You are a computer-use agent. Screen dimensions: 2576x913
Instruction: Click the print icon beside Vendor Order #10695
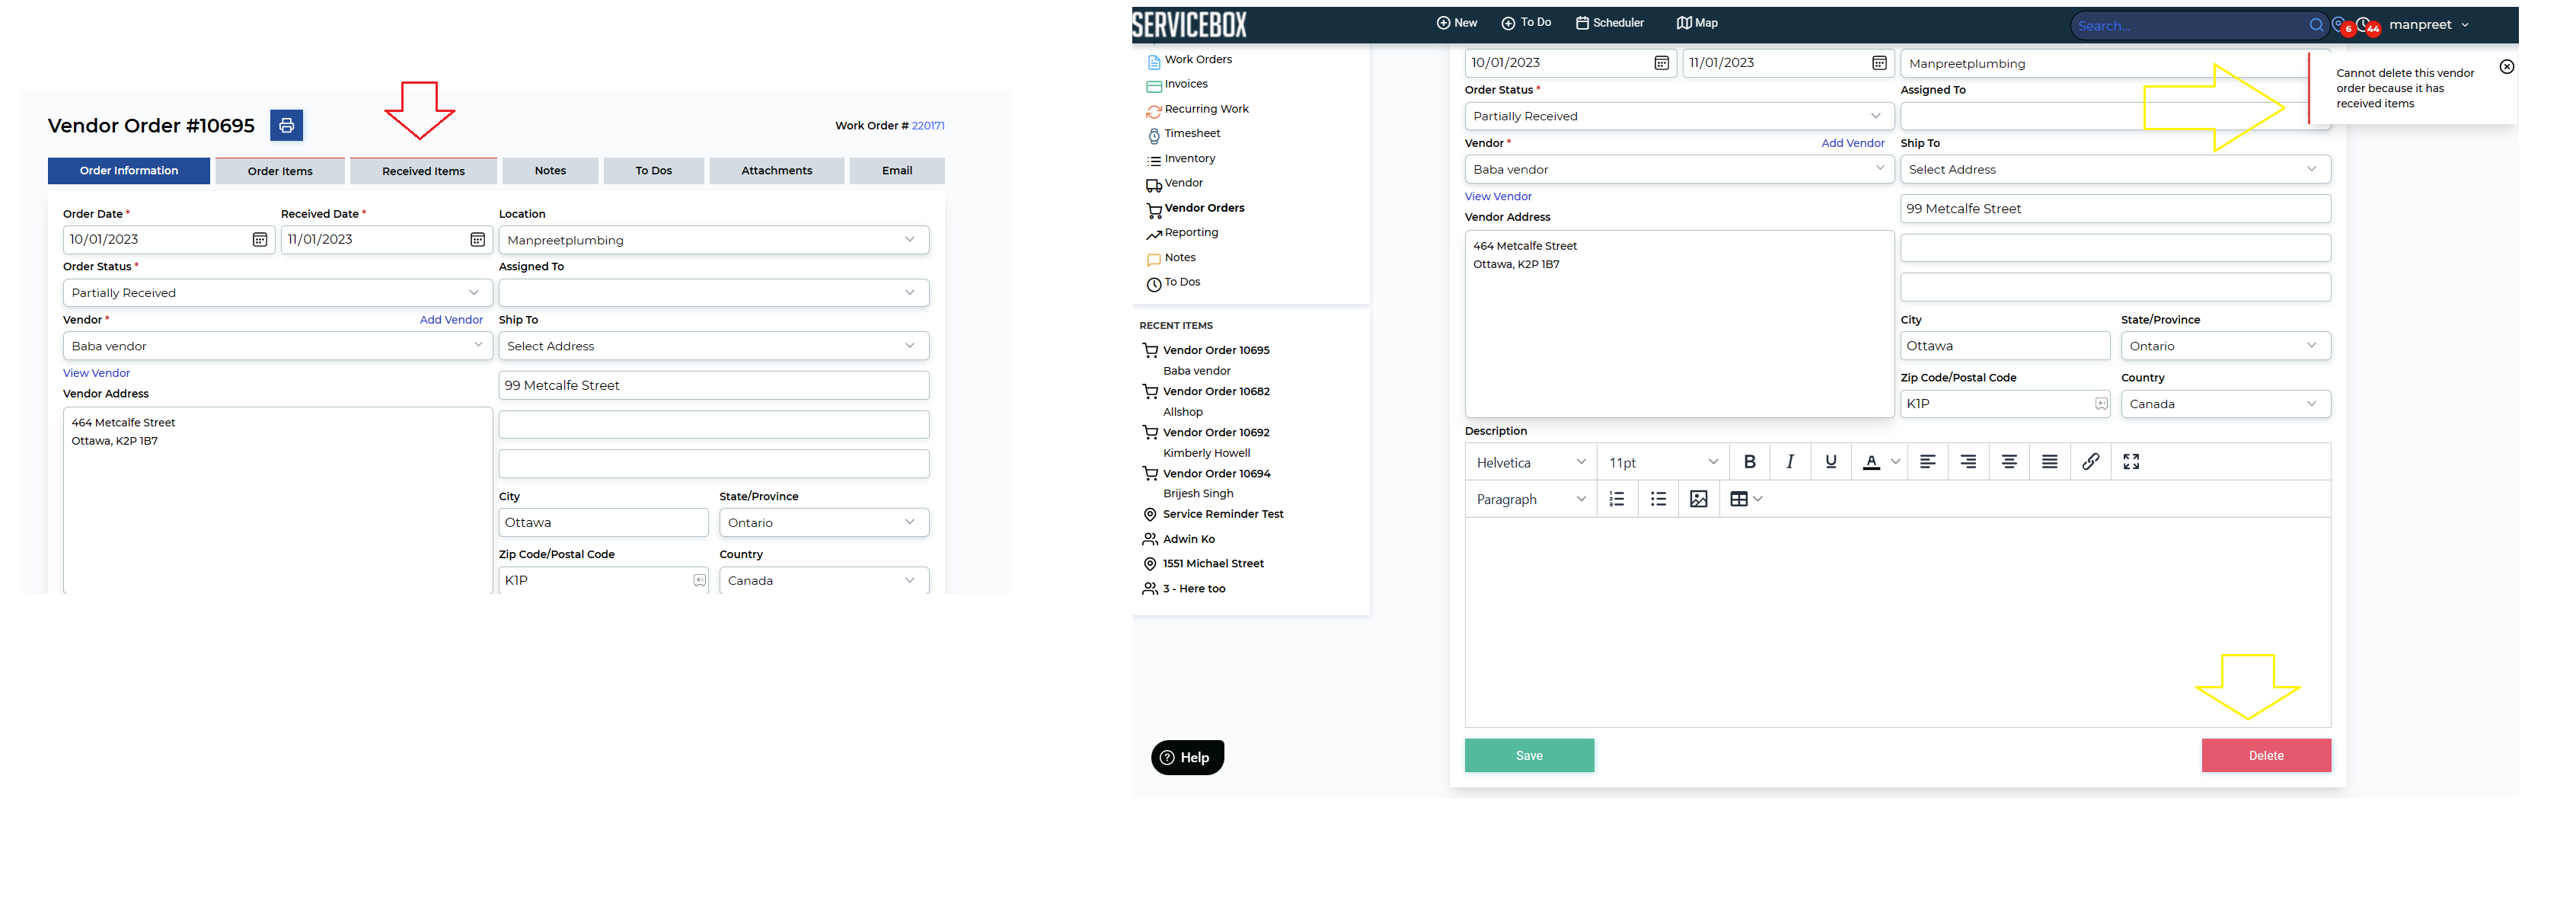[286, 125]
